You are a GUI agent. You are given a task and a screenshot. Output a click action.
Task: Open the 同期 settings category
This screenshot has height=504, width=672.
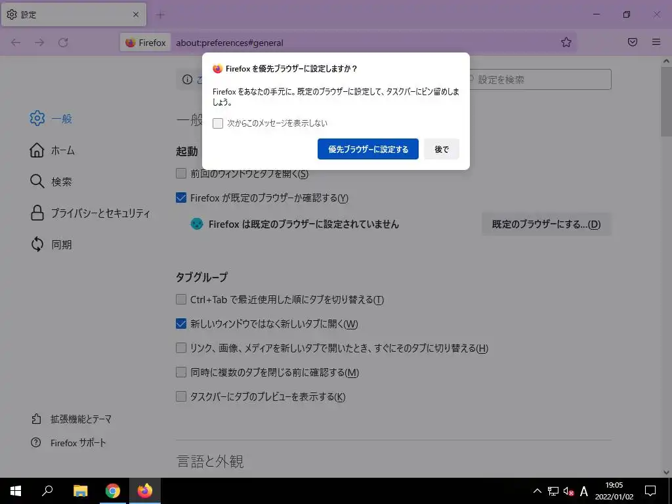click(x=51, y=244)
